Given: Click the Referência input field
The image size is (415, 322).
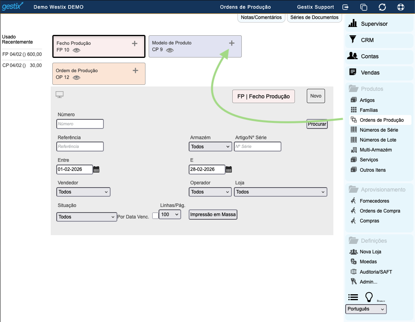Looking at the screenshot, I should (80, 147).
